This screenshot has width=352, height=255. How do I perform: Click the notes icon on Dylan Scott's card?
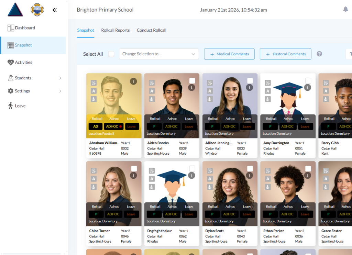[210, 171]
